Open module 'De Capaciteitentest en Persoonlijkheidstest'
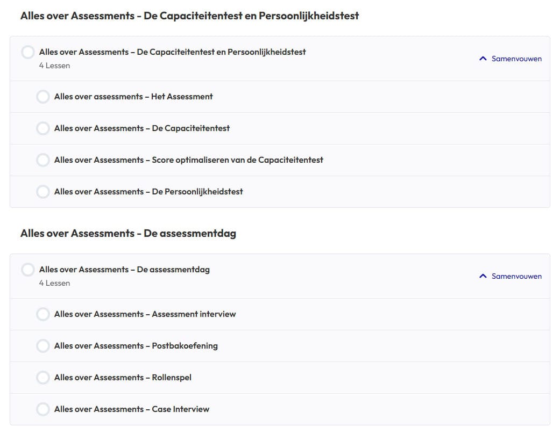The image size is (560, 427). pos(172,52)
